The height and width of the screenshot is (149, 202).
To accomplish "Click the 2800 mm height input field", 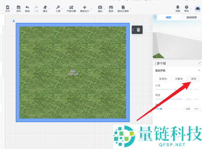I will [x=192, y=99].
